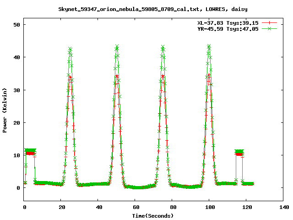Screen dimensions: 293x220
Task: Click the Power (Kelvin) axis label
Action: [5, 110]
